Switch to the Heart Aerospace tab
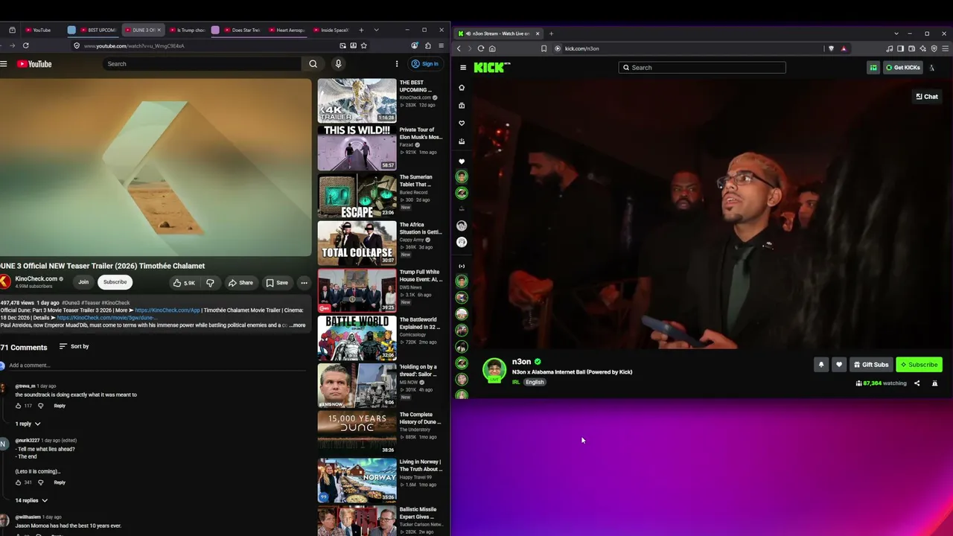Viewport: 953px width, 536px height. click(x=287, y=30)
